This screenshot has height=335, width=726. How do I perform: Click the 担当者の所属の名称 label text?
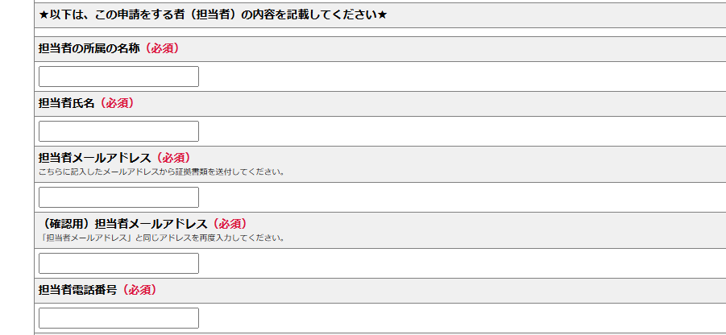pos(89,48)
